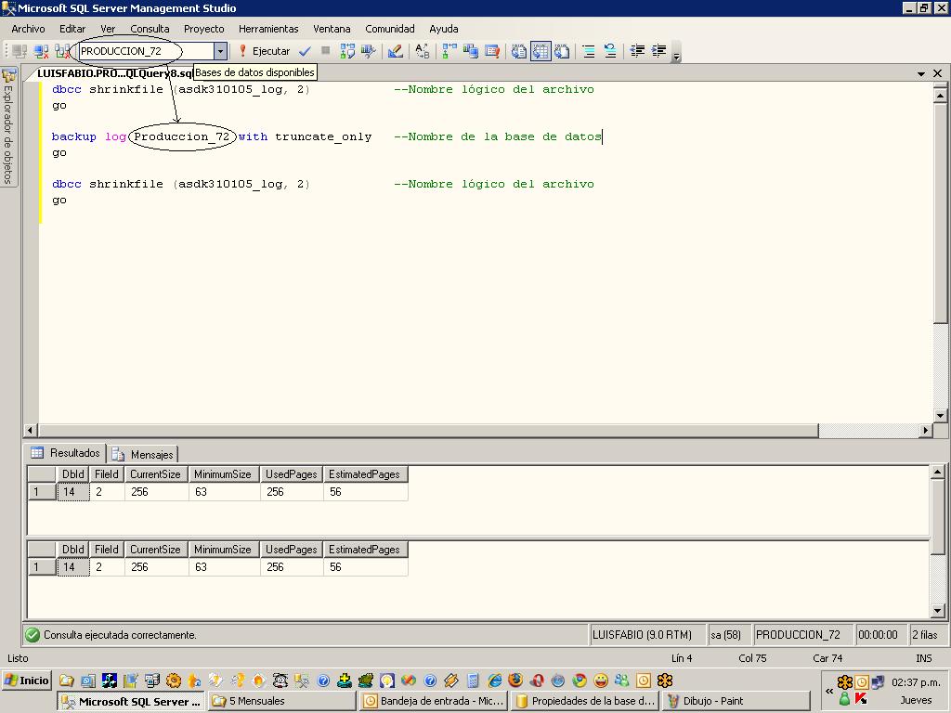Open the Windows Inicio start menu

click(27, 681)
